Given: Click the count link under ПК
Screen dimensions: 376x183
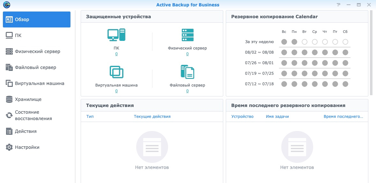Looking at the screenshot, I should click(116, 54).
